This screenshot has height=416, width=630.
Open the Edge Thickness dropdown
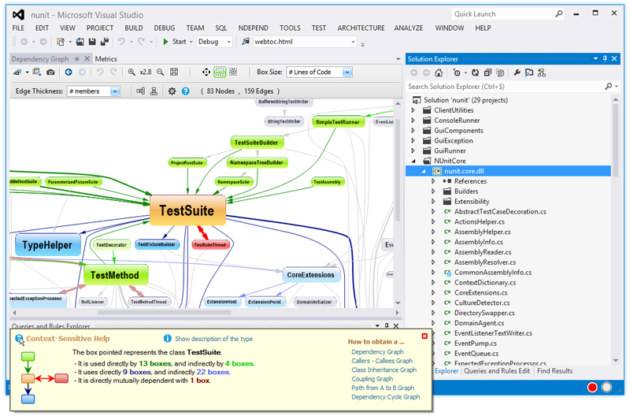point(115,91)
